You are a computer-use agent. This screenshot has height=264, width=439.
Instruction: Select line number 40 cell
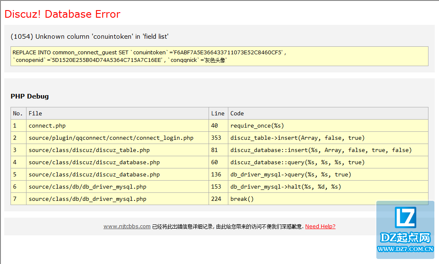click(218, 126)
